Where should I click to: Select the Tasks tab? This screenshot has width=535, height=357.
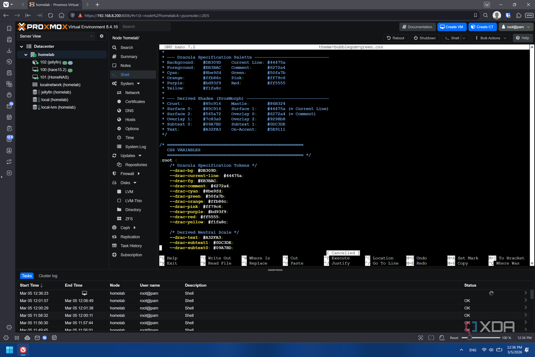(x=27, y=276)
